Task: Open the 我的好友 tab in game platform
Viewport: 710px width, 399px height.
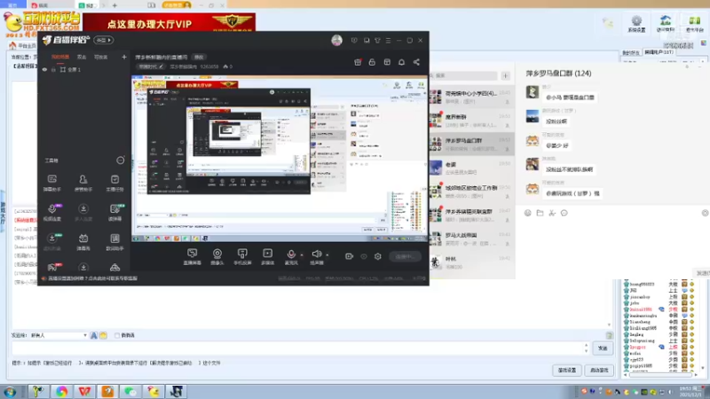Action: (x=630, y=53)
